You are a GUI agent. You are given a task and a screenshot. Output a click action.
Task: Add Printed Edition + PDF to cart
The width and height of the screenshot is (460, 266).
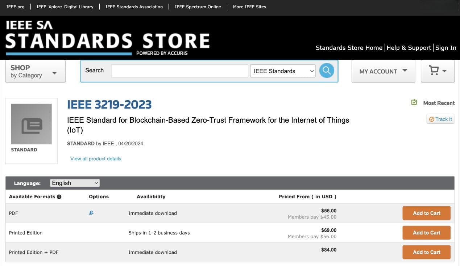click(x=426, y=252)
